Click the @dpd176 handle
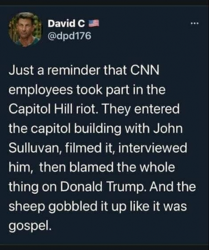Image resolution: width=209 pixels, height=250 pixels. (x=69, y=36)
